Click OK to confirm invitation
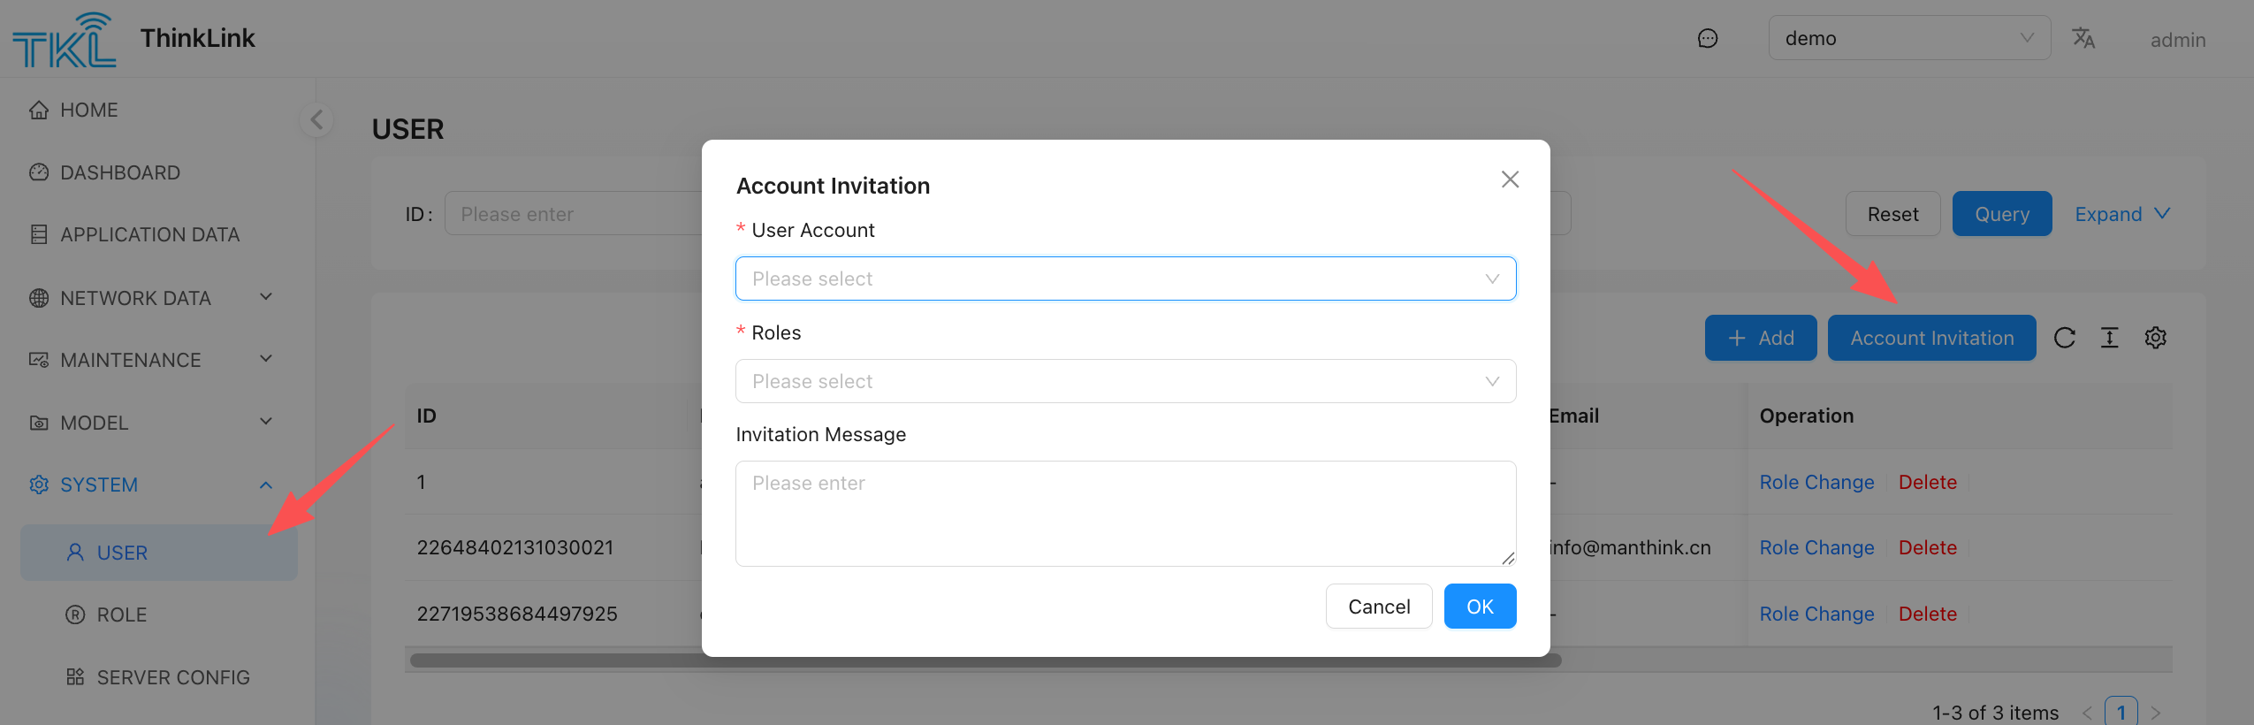The image size is (2254, 725). [x=1479, y=607]
